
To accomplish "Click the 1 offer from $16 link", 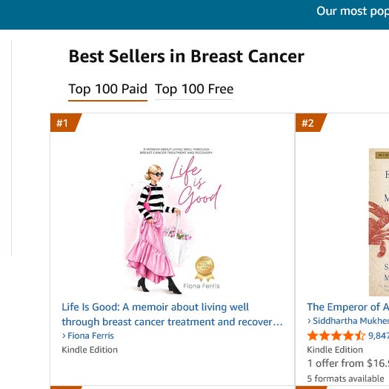I will tap(348, 364).
